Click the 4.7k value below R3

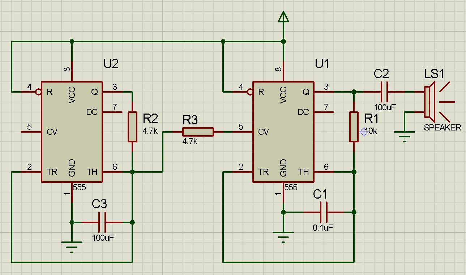(x=190, y=142)
